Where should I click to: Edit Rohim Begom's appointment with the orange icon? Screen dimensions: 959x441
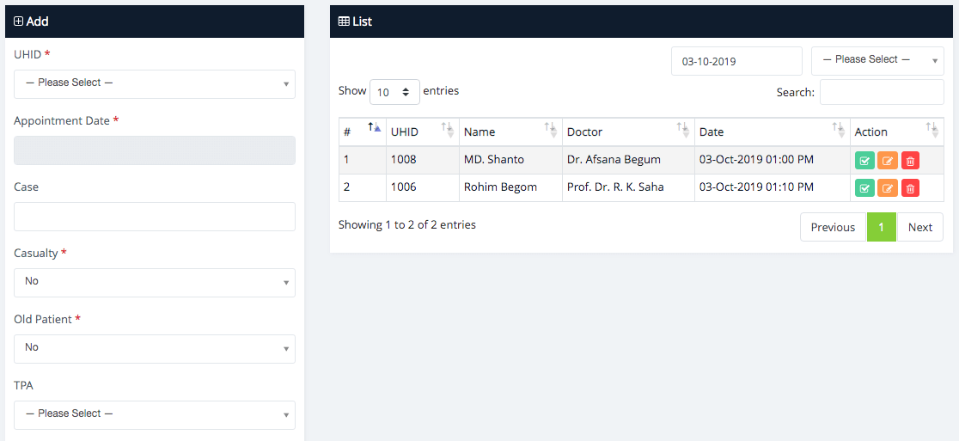[x=888, y=188]
